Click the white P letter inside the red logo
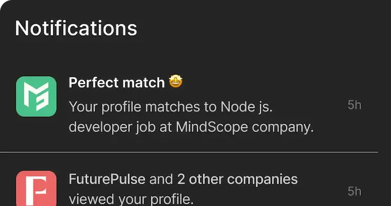The image size is (391, 206). [x=36, y=191]
